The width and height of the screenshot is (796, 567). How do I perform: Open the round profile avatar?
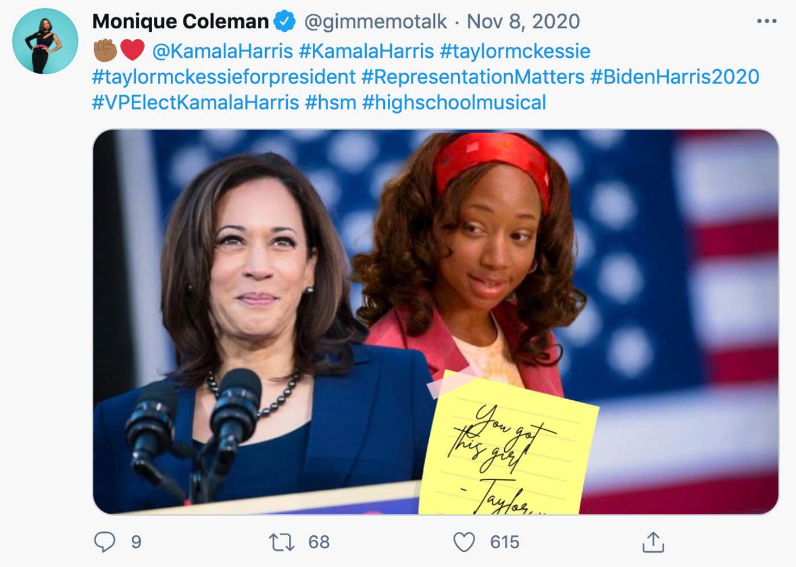pos(45,41)
